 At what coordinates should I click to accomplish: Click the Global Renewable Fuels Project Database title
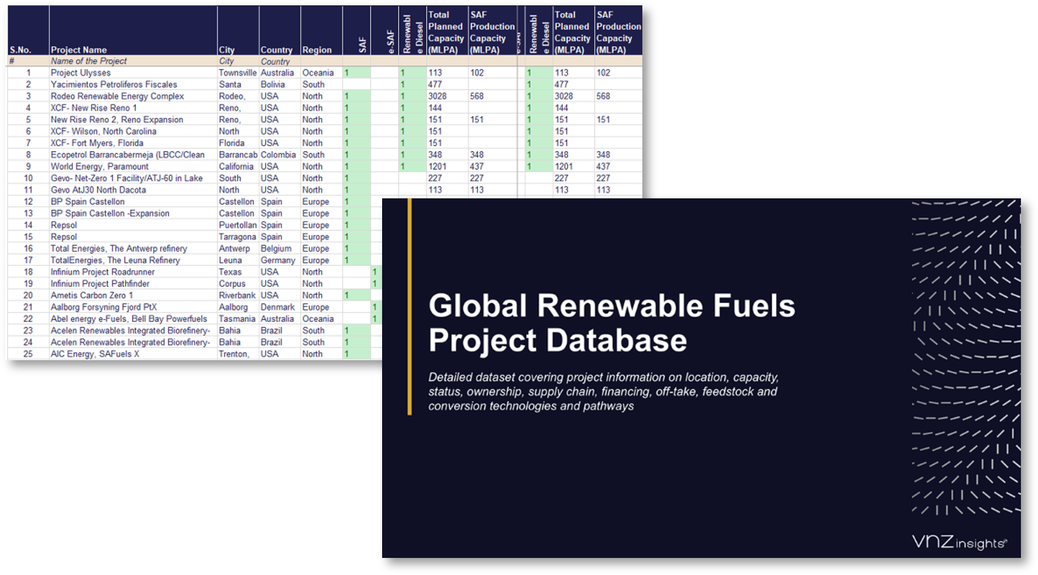tap(612, 322)
